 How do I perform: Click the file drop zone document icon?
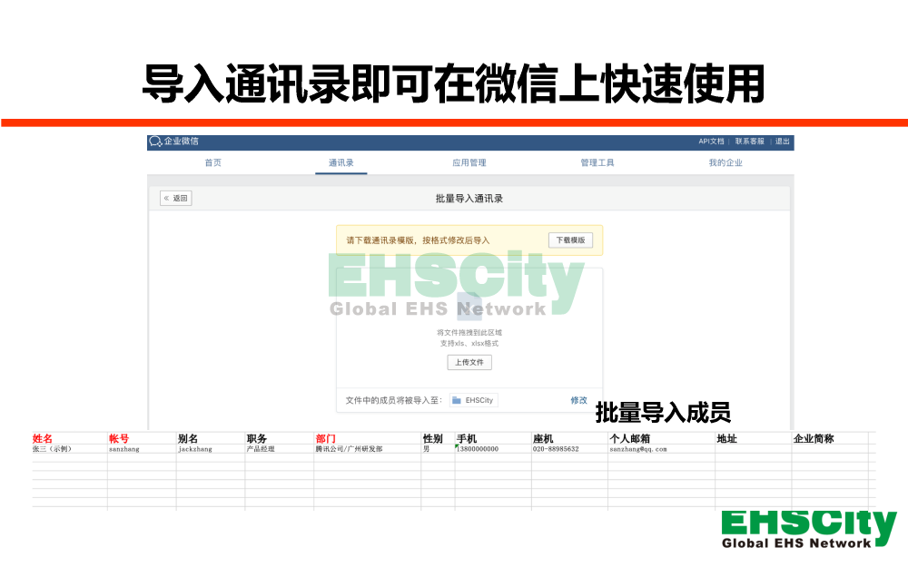(x=469, y=306)
